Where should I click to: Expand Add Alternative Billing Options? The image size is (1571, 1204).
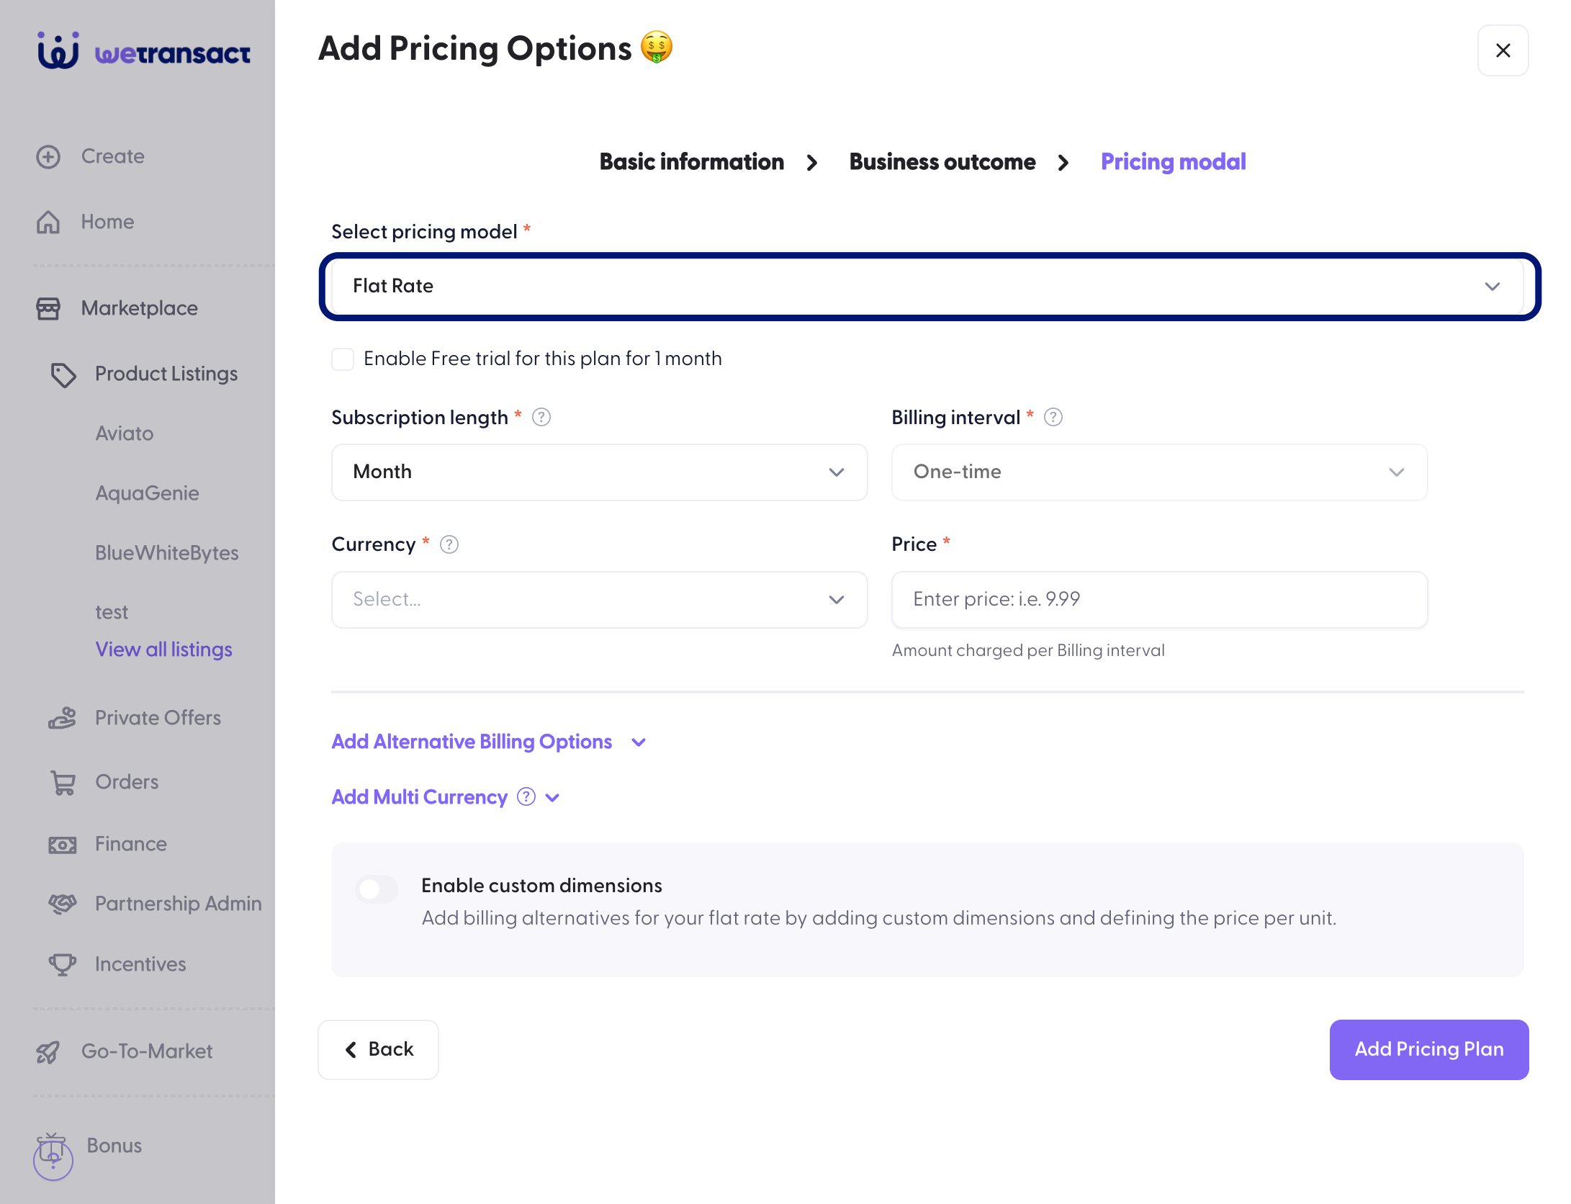[x=489, y=742]
